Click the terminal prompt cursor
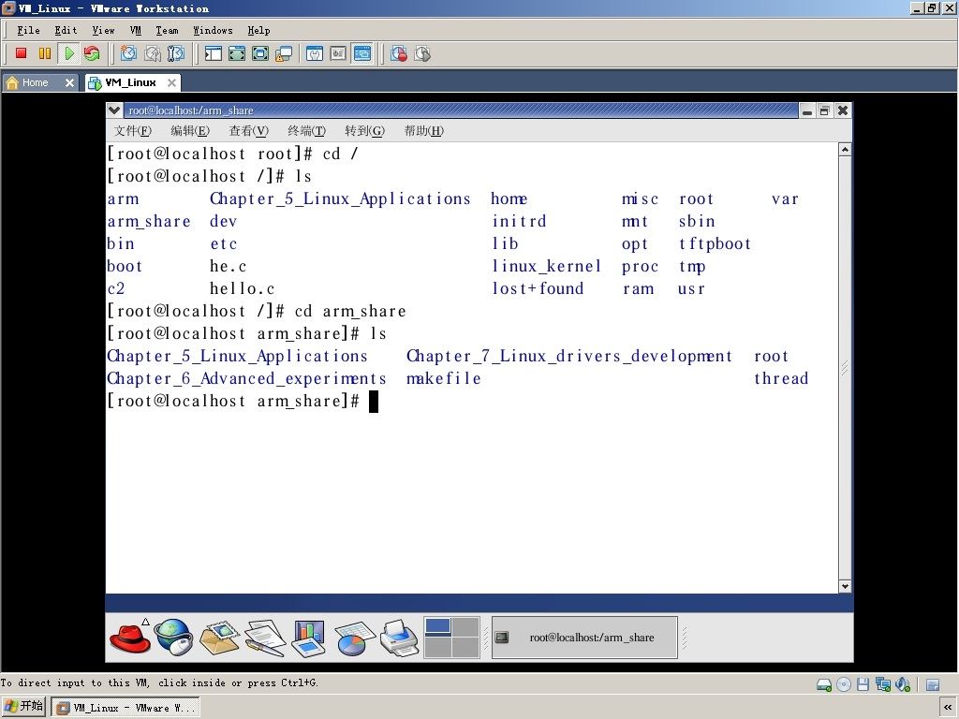This screenshot has width=959, height=719. (x=374, y=402)
